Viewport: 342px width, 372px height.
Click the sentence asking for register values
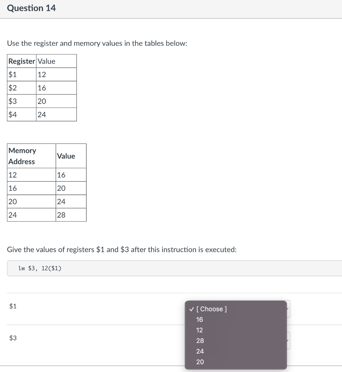point(122,250)
